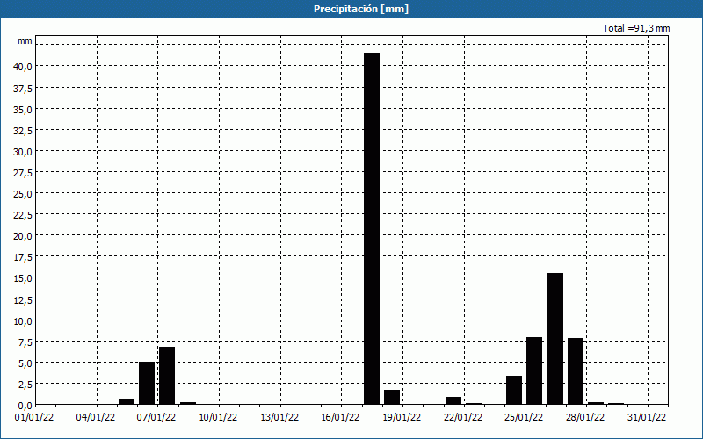The height and width of the screenshot is (439, 703).
Task: Click the 10/01/22 date label
Action: click(x=218, y=418)
